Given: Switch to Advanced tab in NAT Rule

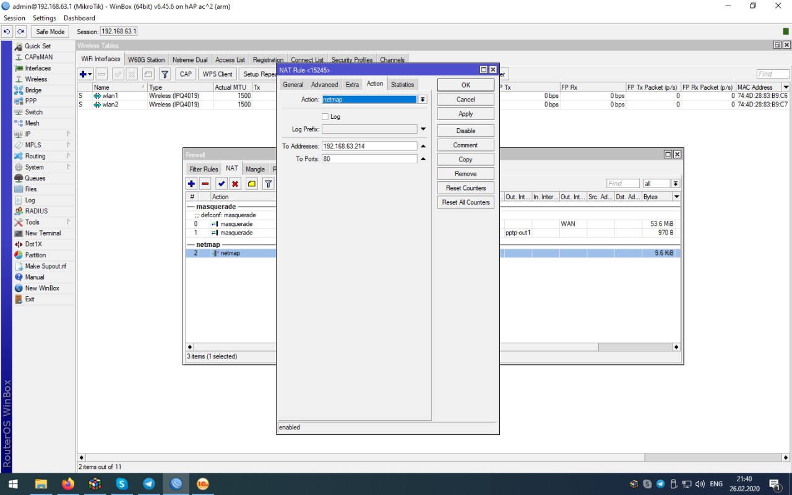Looking at the screenshot, I should (325, 85).
